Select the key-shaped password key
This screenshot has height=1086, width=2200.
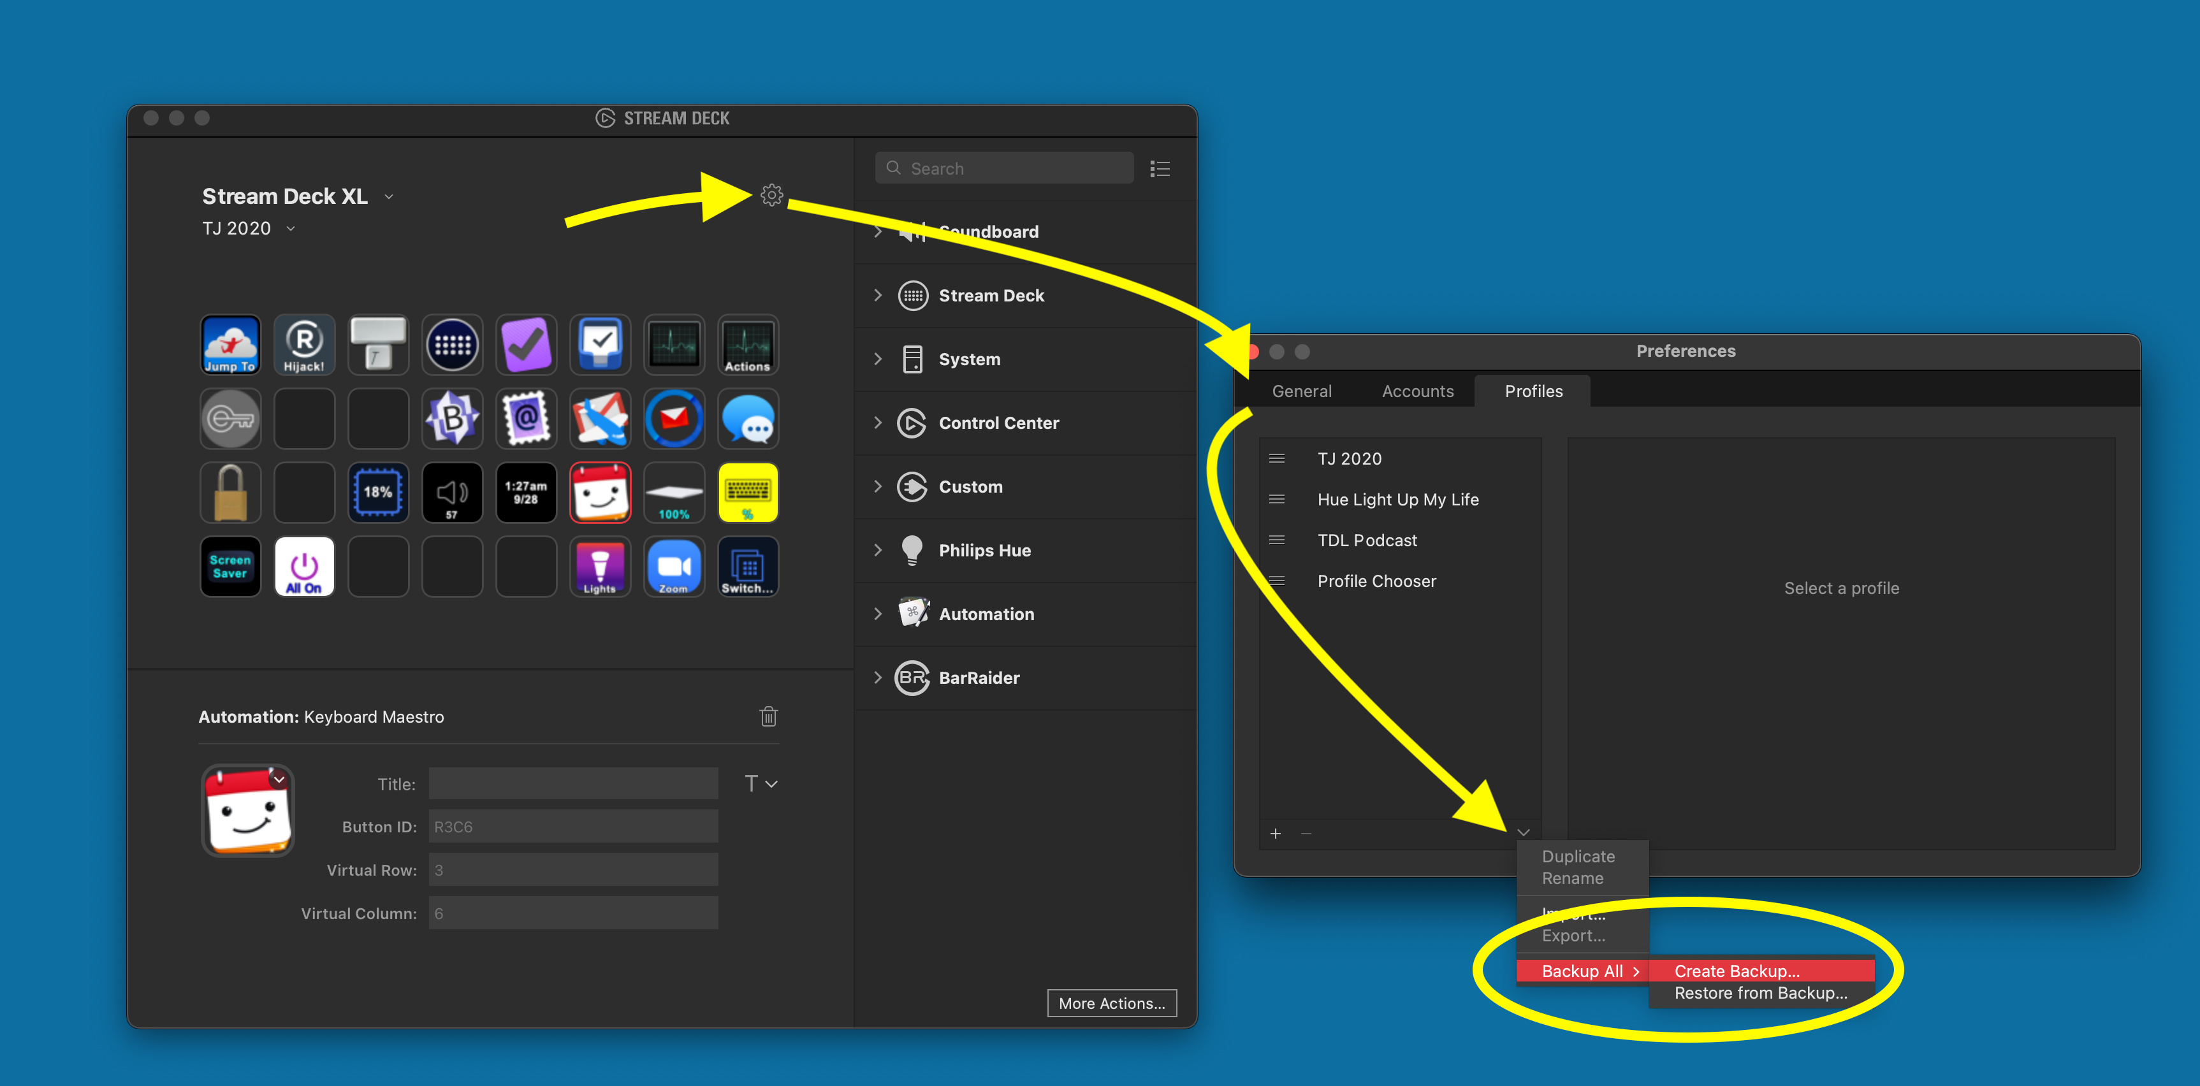229,418
